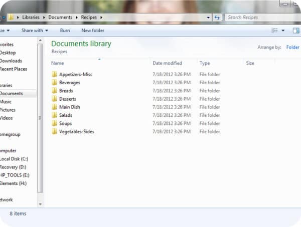Click Recipes in the breadcrumb
This screenshot has width=301, height=227.
pos(89,17)
